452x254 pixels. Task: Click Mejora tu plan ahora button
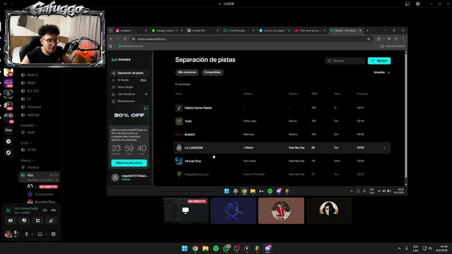tap(129, 163)
